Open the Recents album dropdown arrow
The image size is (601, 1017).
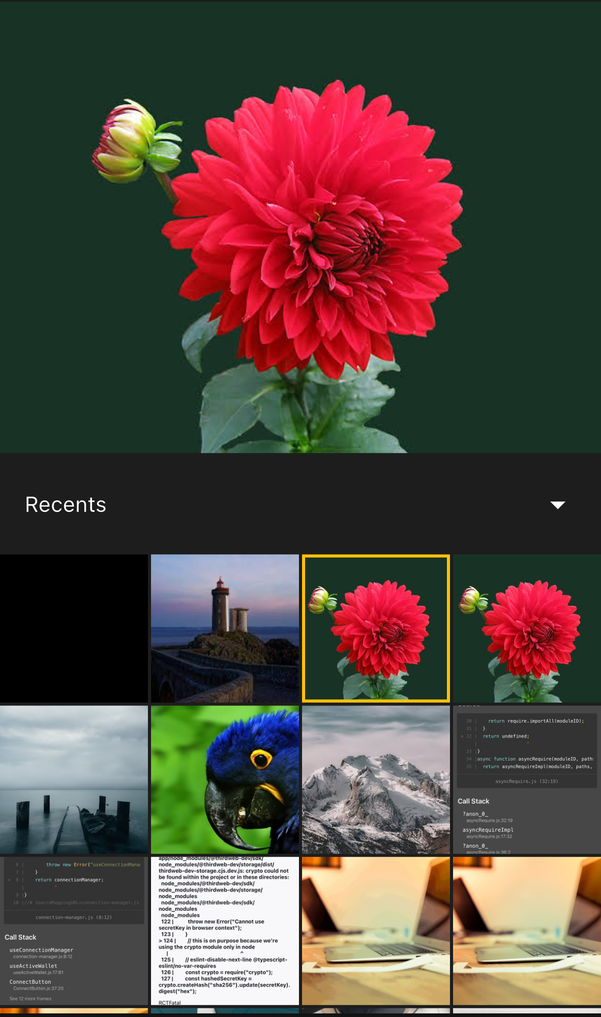pyautogui.click(x=557, y=505)
